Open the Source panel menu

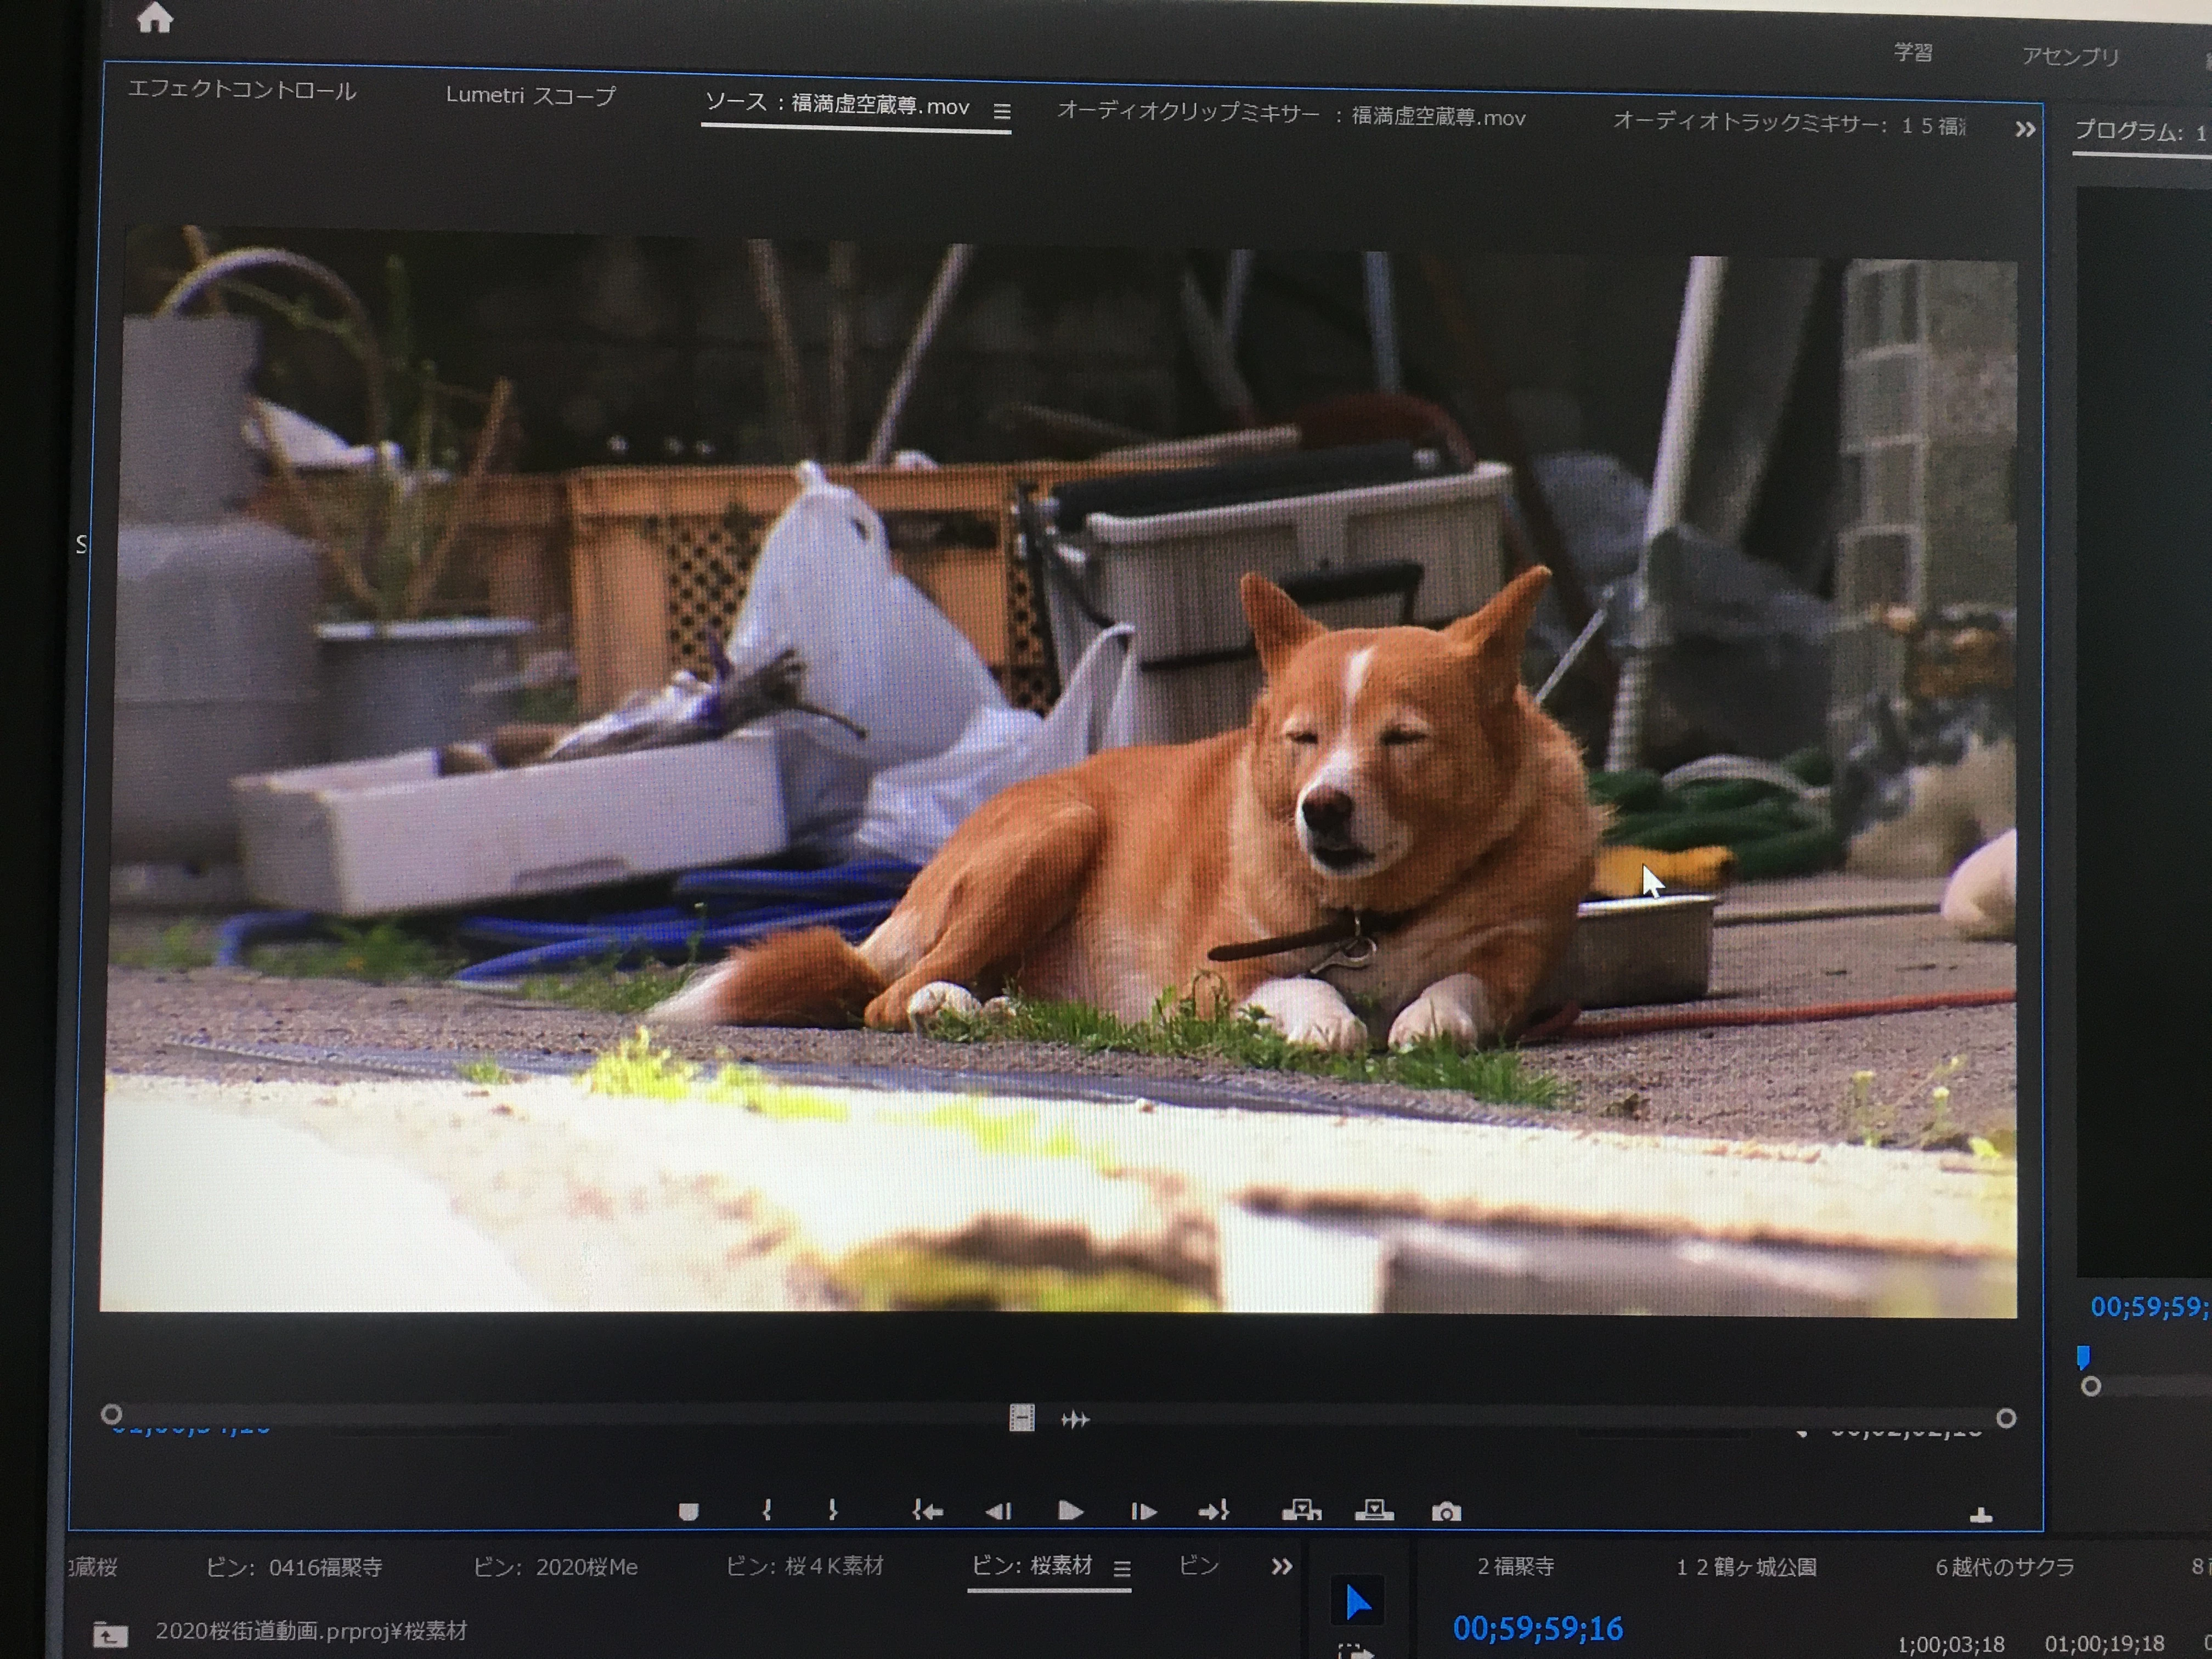(x=1002, y=111)
